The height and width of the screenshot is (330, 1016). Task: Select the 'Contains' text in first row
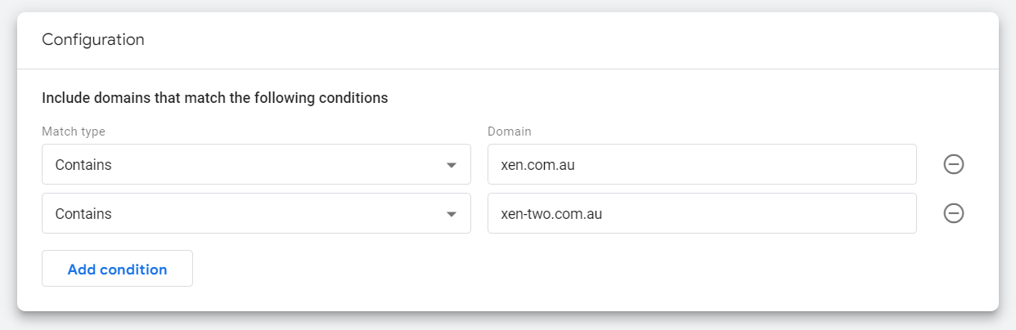click(x=83, y=164)
